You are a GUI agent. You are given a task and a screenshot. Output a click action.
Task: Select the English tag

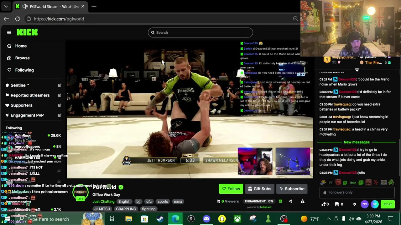(x=124, y=202)
